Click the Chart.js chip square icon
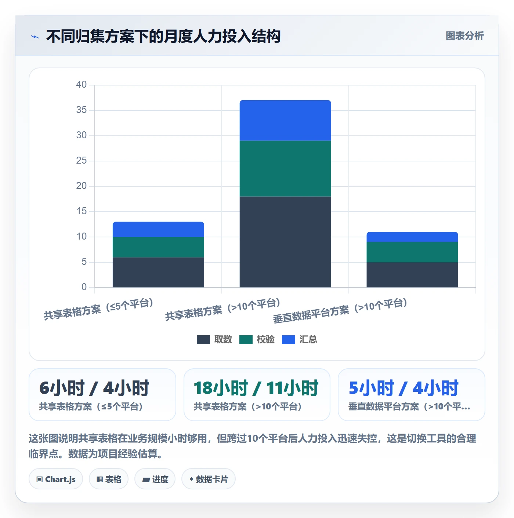514x518 pixels. (x=40, y=479)
